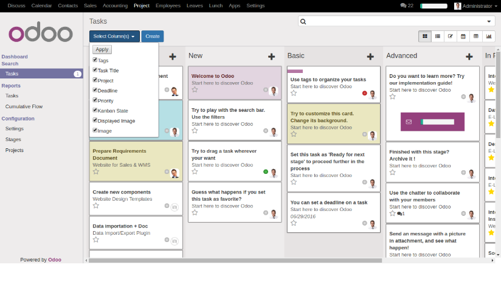The height and width of the screenshot is (284, 501).
Task: Add task to the leftmost column
Action: click(173, 57)
